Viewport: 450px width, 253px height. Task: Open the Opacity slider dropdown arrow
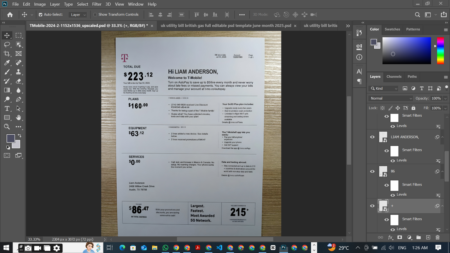(x=445, y=98)
